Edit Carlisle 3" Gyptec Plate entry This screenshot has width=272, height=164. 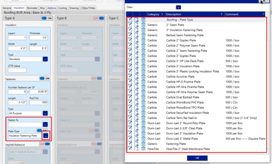pos(129,56)
